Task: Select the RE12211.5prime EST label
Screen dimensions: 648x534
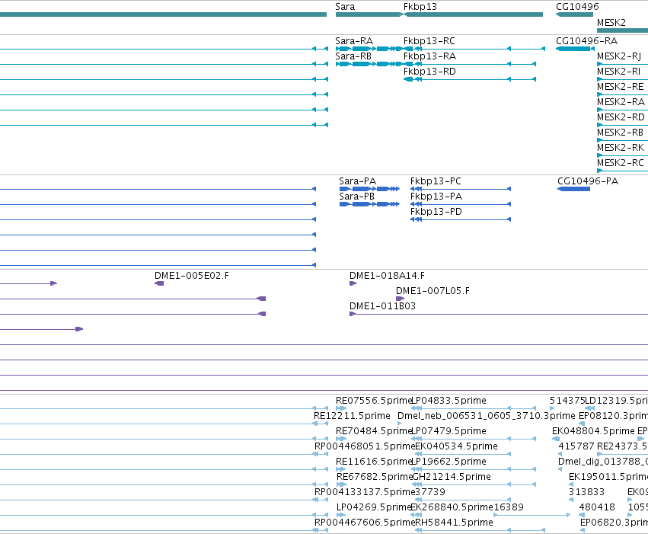Action: (352, 416)
